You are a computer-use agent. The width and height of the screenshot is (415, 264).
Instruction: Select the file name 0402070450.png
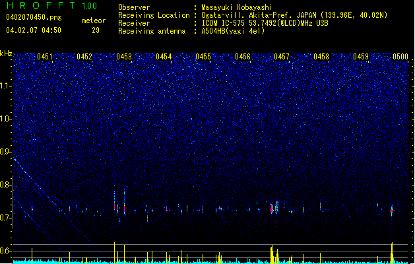(x=34, y=17)
